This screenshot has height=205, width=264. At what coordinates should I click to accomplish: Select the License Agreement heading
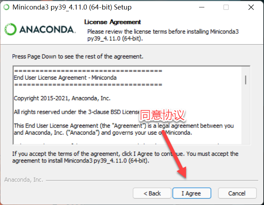[113, 22]
